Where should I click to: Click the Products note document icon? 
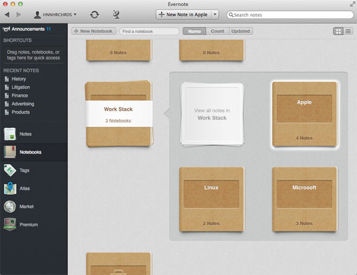coord(7,112)
